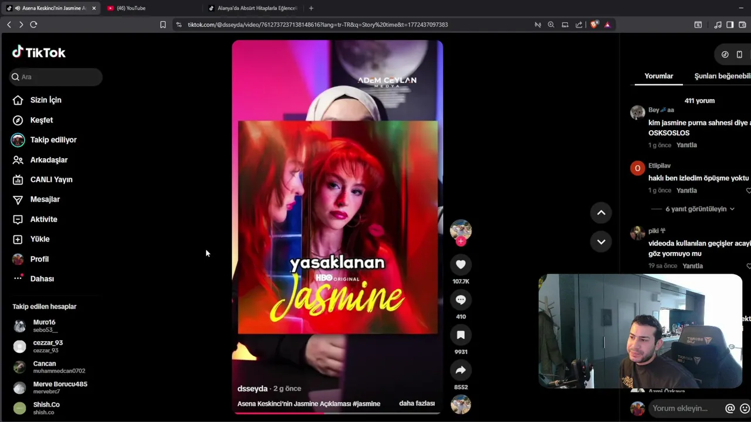The image size is (751, 422).
Task: Reply to piki's comment with Yanıtla
Action: [x=692, y=266]
